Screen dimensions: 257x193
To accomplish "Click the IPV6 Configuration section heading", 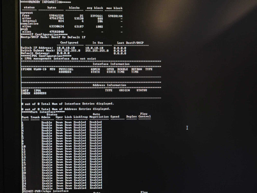I will 46,56.
